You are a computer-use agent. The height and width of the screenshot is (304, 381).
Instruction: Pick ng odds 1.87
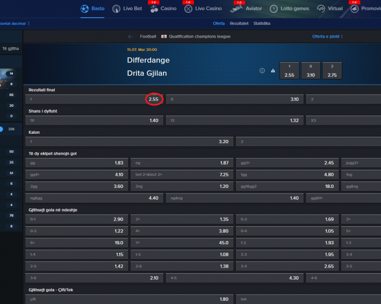click(182, 163)
